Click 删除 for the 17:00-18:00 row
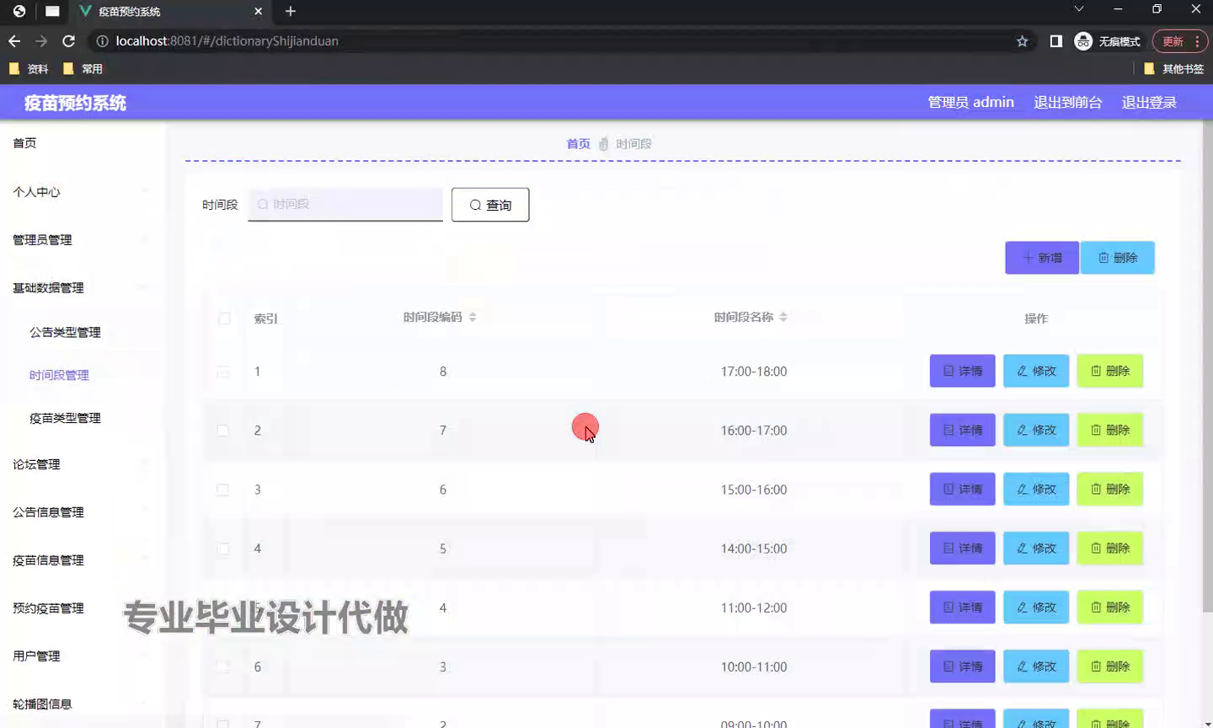The height and width of the screenshot is (728, 1213). pos(1110,371)
